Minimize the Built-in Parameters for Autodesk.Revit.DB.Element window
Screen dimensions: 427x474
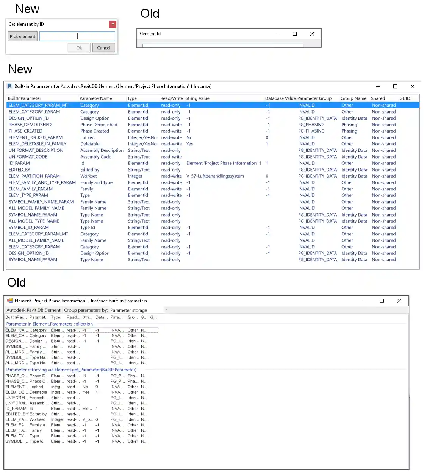tap(377, 86)
